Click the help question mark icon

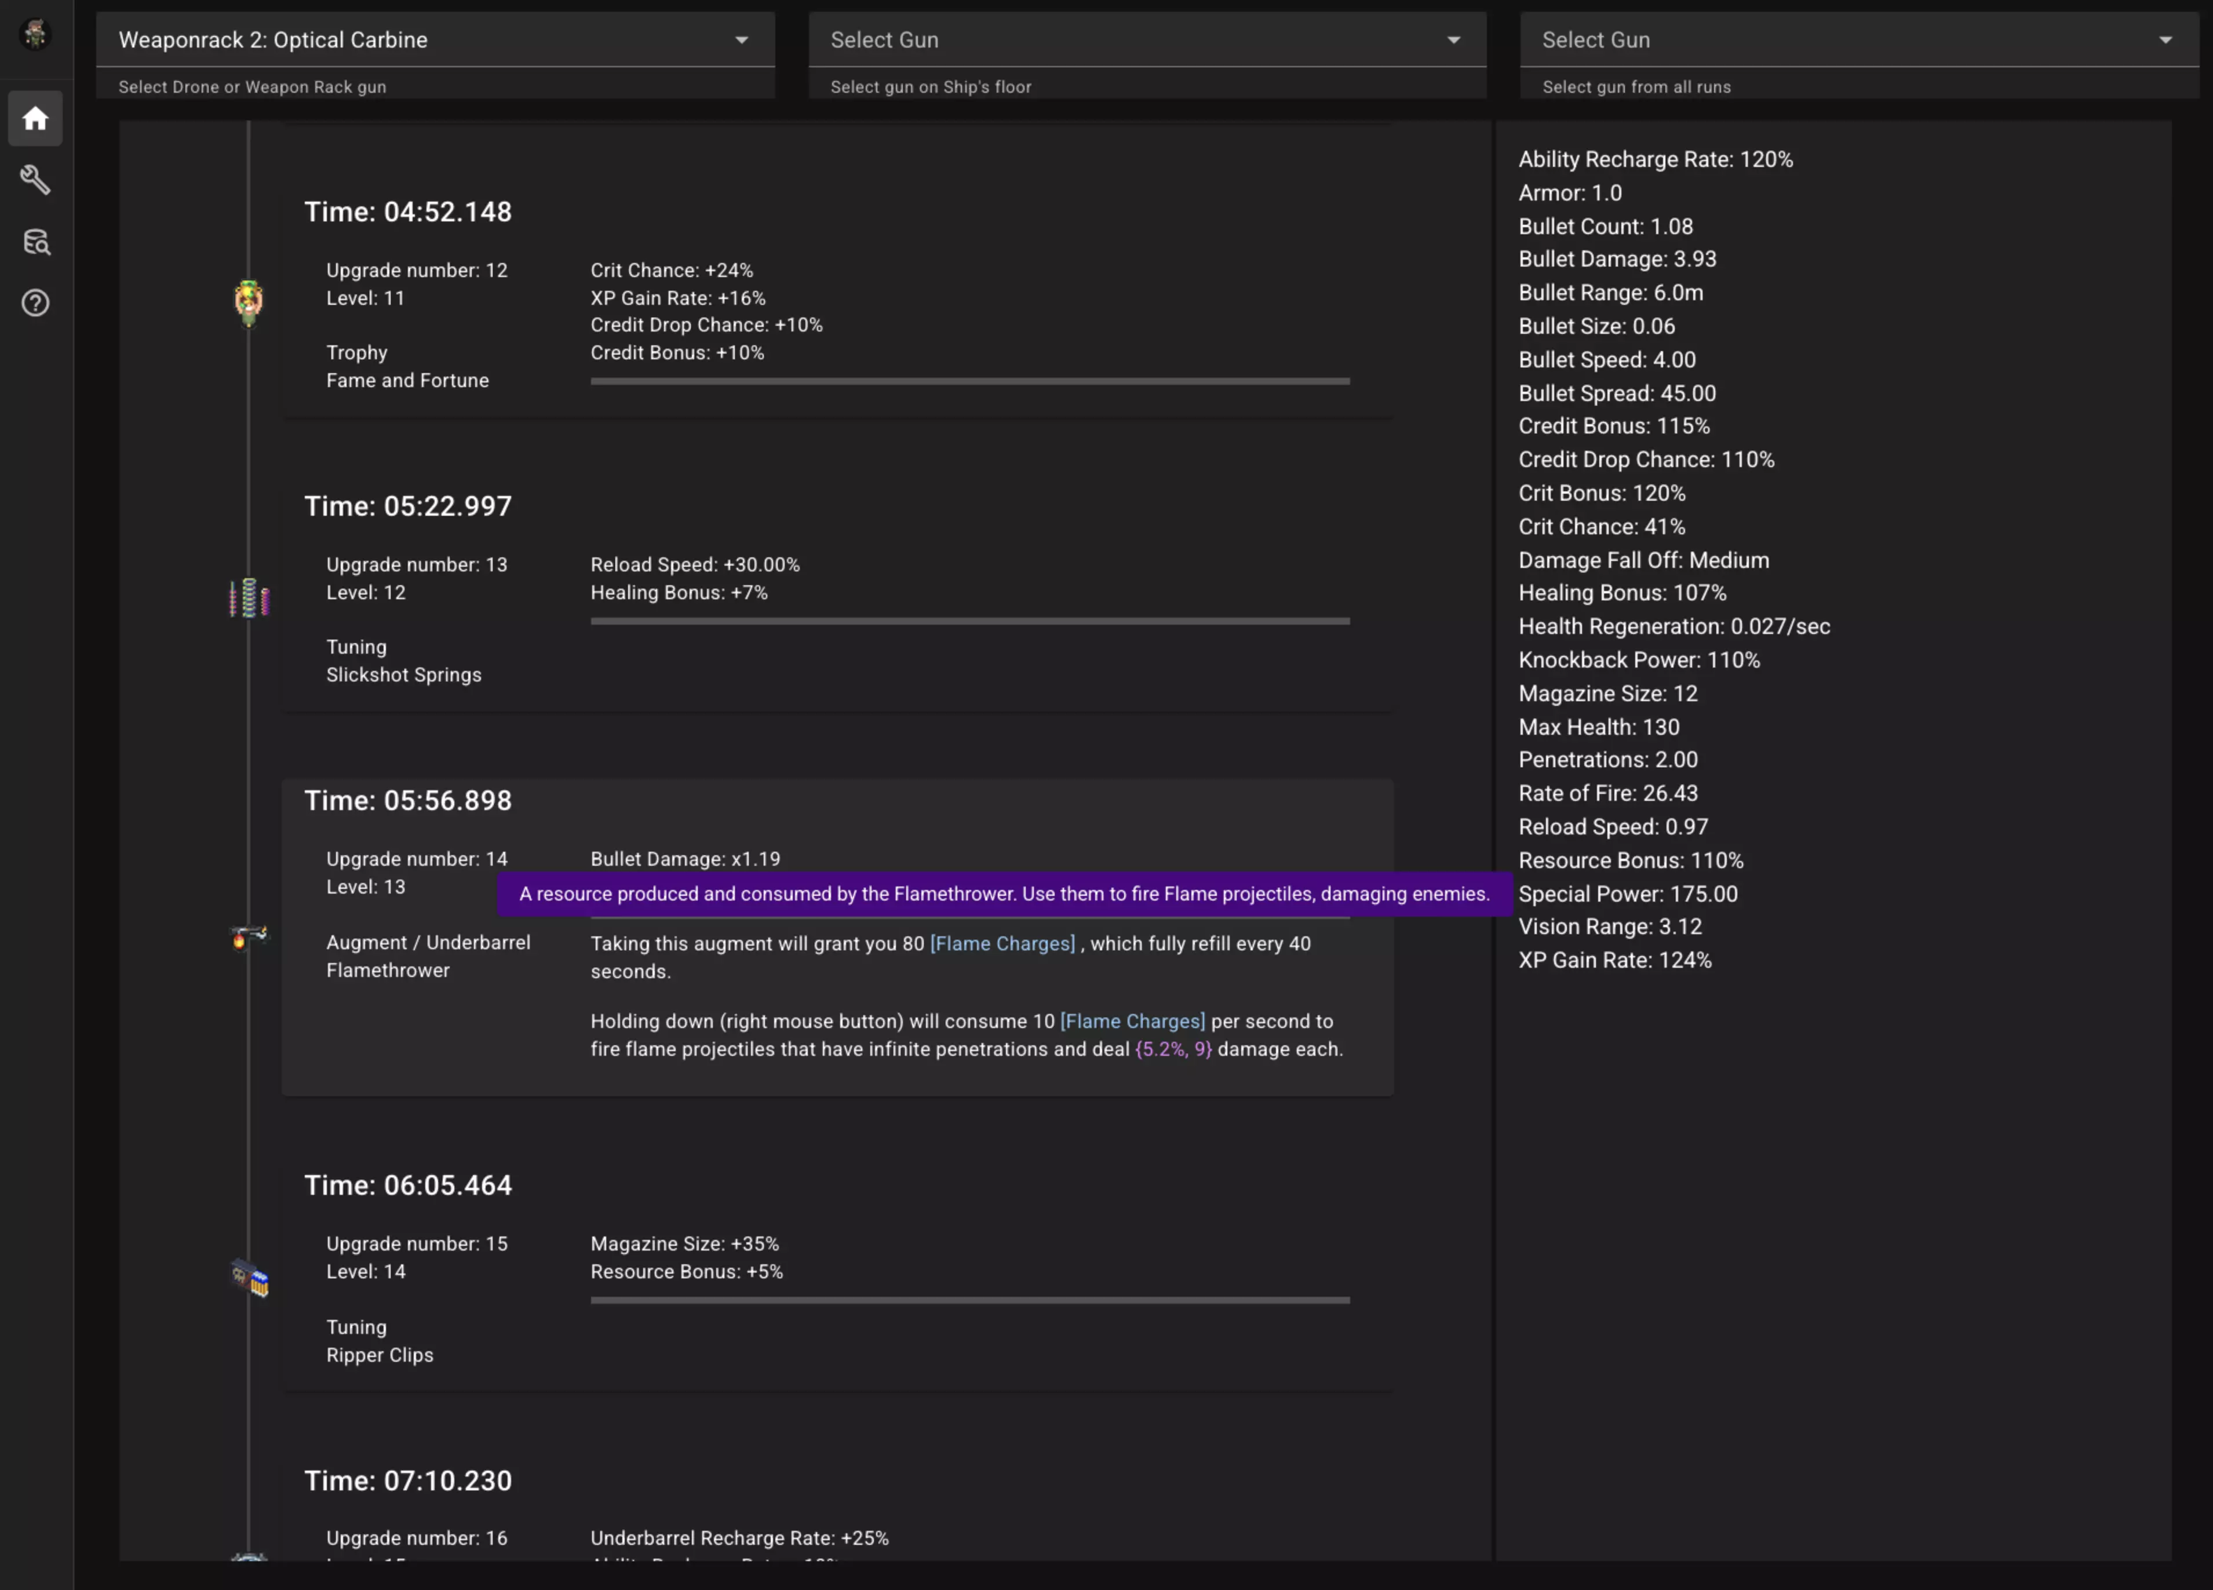point(35,304)
